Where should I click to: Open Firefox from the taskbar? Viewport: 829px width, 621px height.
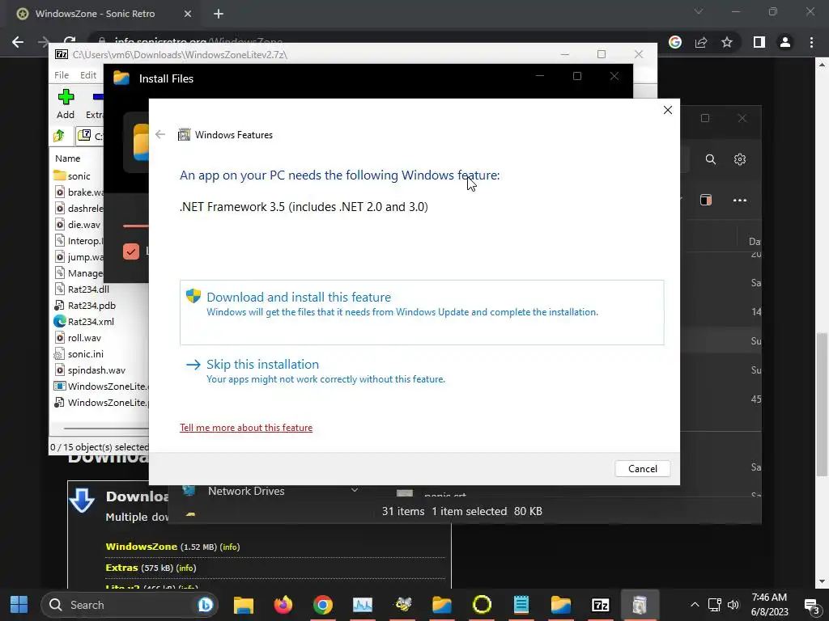pyautogui.click(x=283, y=605)
